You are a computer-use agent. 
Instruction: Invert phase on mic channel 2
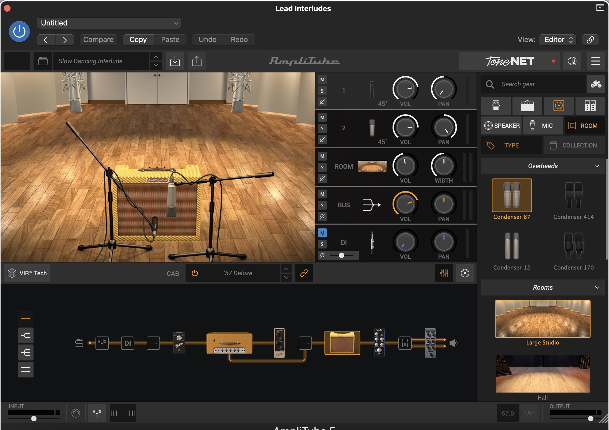point(322,139)
